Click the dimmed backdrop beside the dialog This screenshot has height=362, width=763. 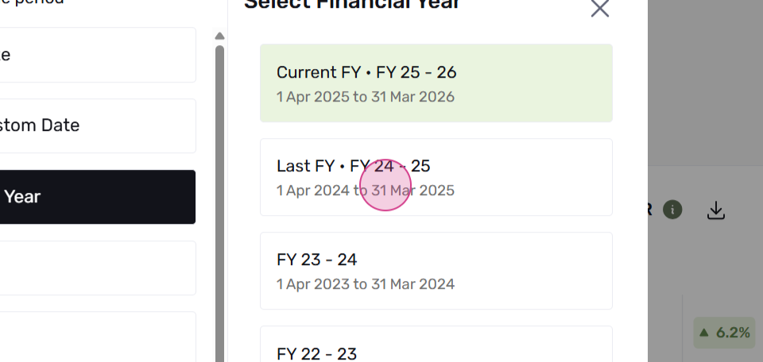click(x=705, y=83)
